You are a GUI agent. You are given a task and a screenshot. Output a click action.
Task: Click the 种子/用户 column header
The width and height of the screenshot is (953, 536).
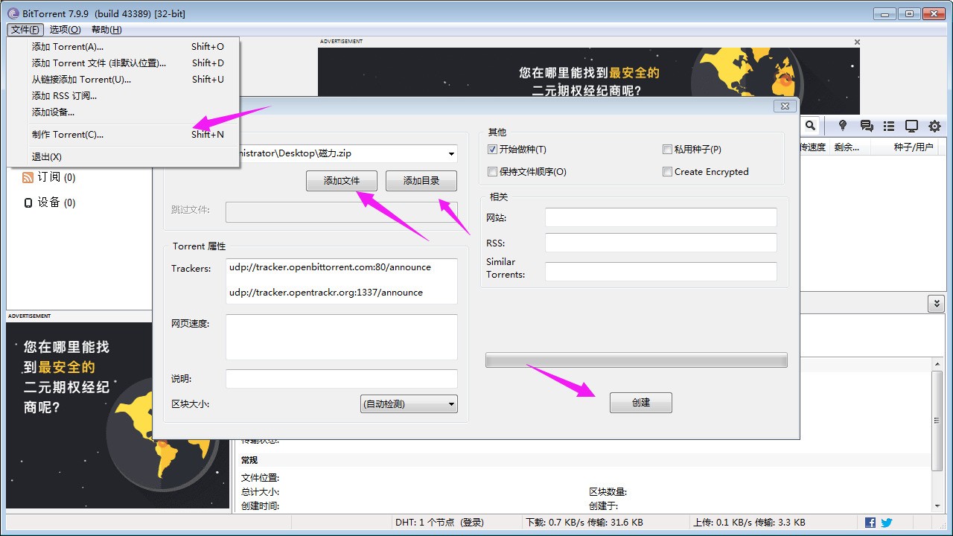pos(914,147)
